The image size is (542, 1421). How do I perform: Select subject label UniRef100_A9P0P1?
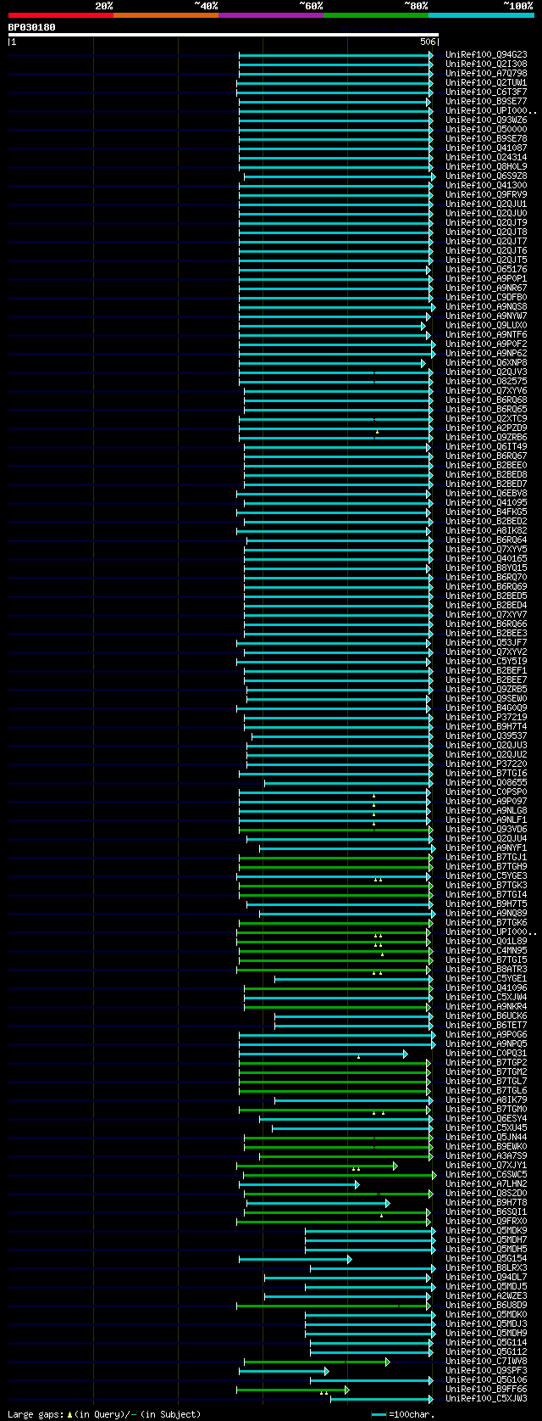(x=486, y=279)
